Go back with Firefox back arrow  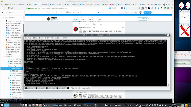[2, 8]
